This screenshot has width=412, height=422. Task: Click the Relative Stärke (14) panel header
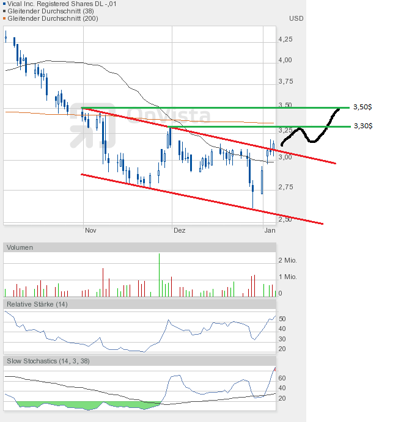139,304
